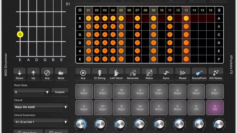Click the D string row label

pos(80,43)
